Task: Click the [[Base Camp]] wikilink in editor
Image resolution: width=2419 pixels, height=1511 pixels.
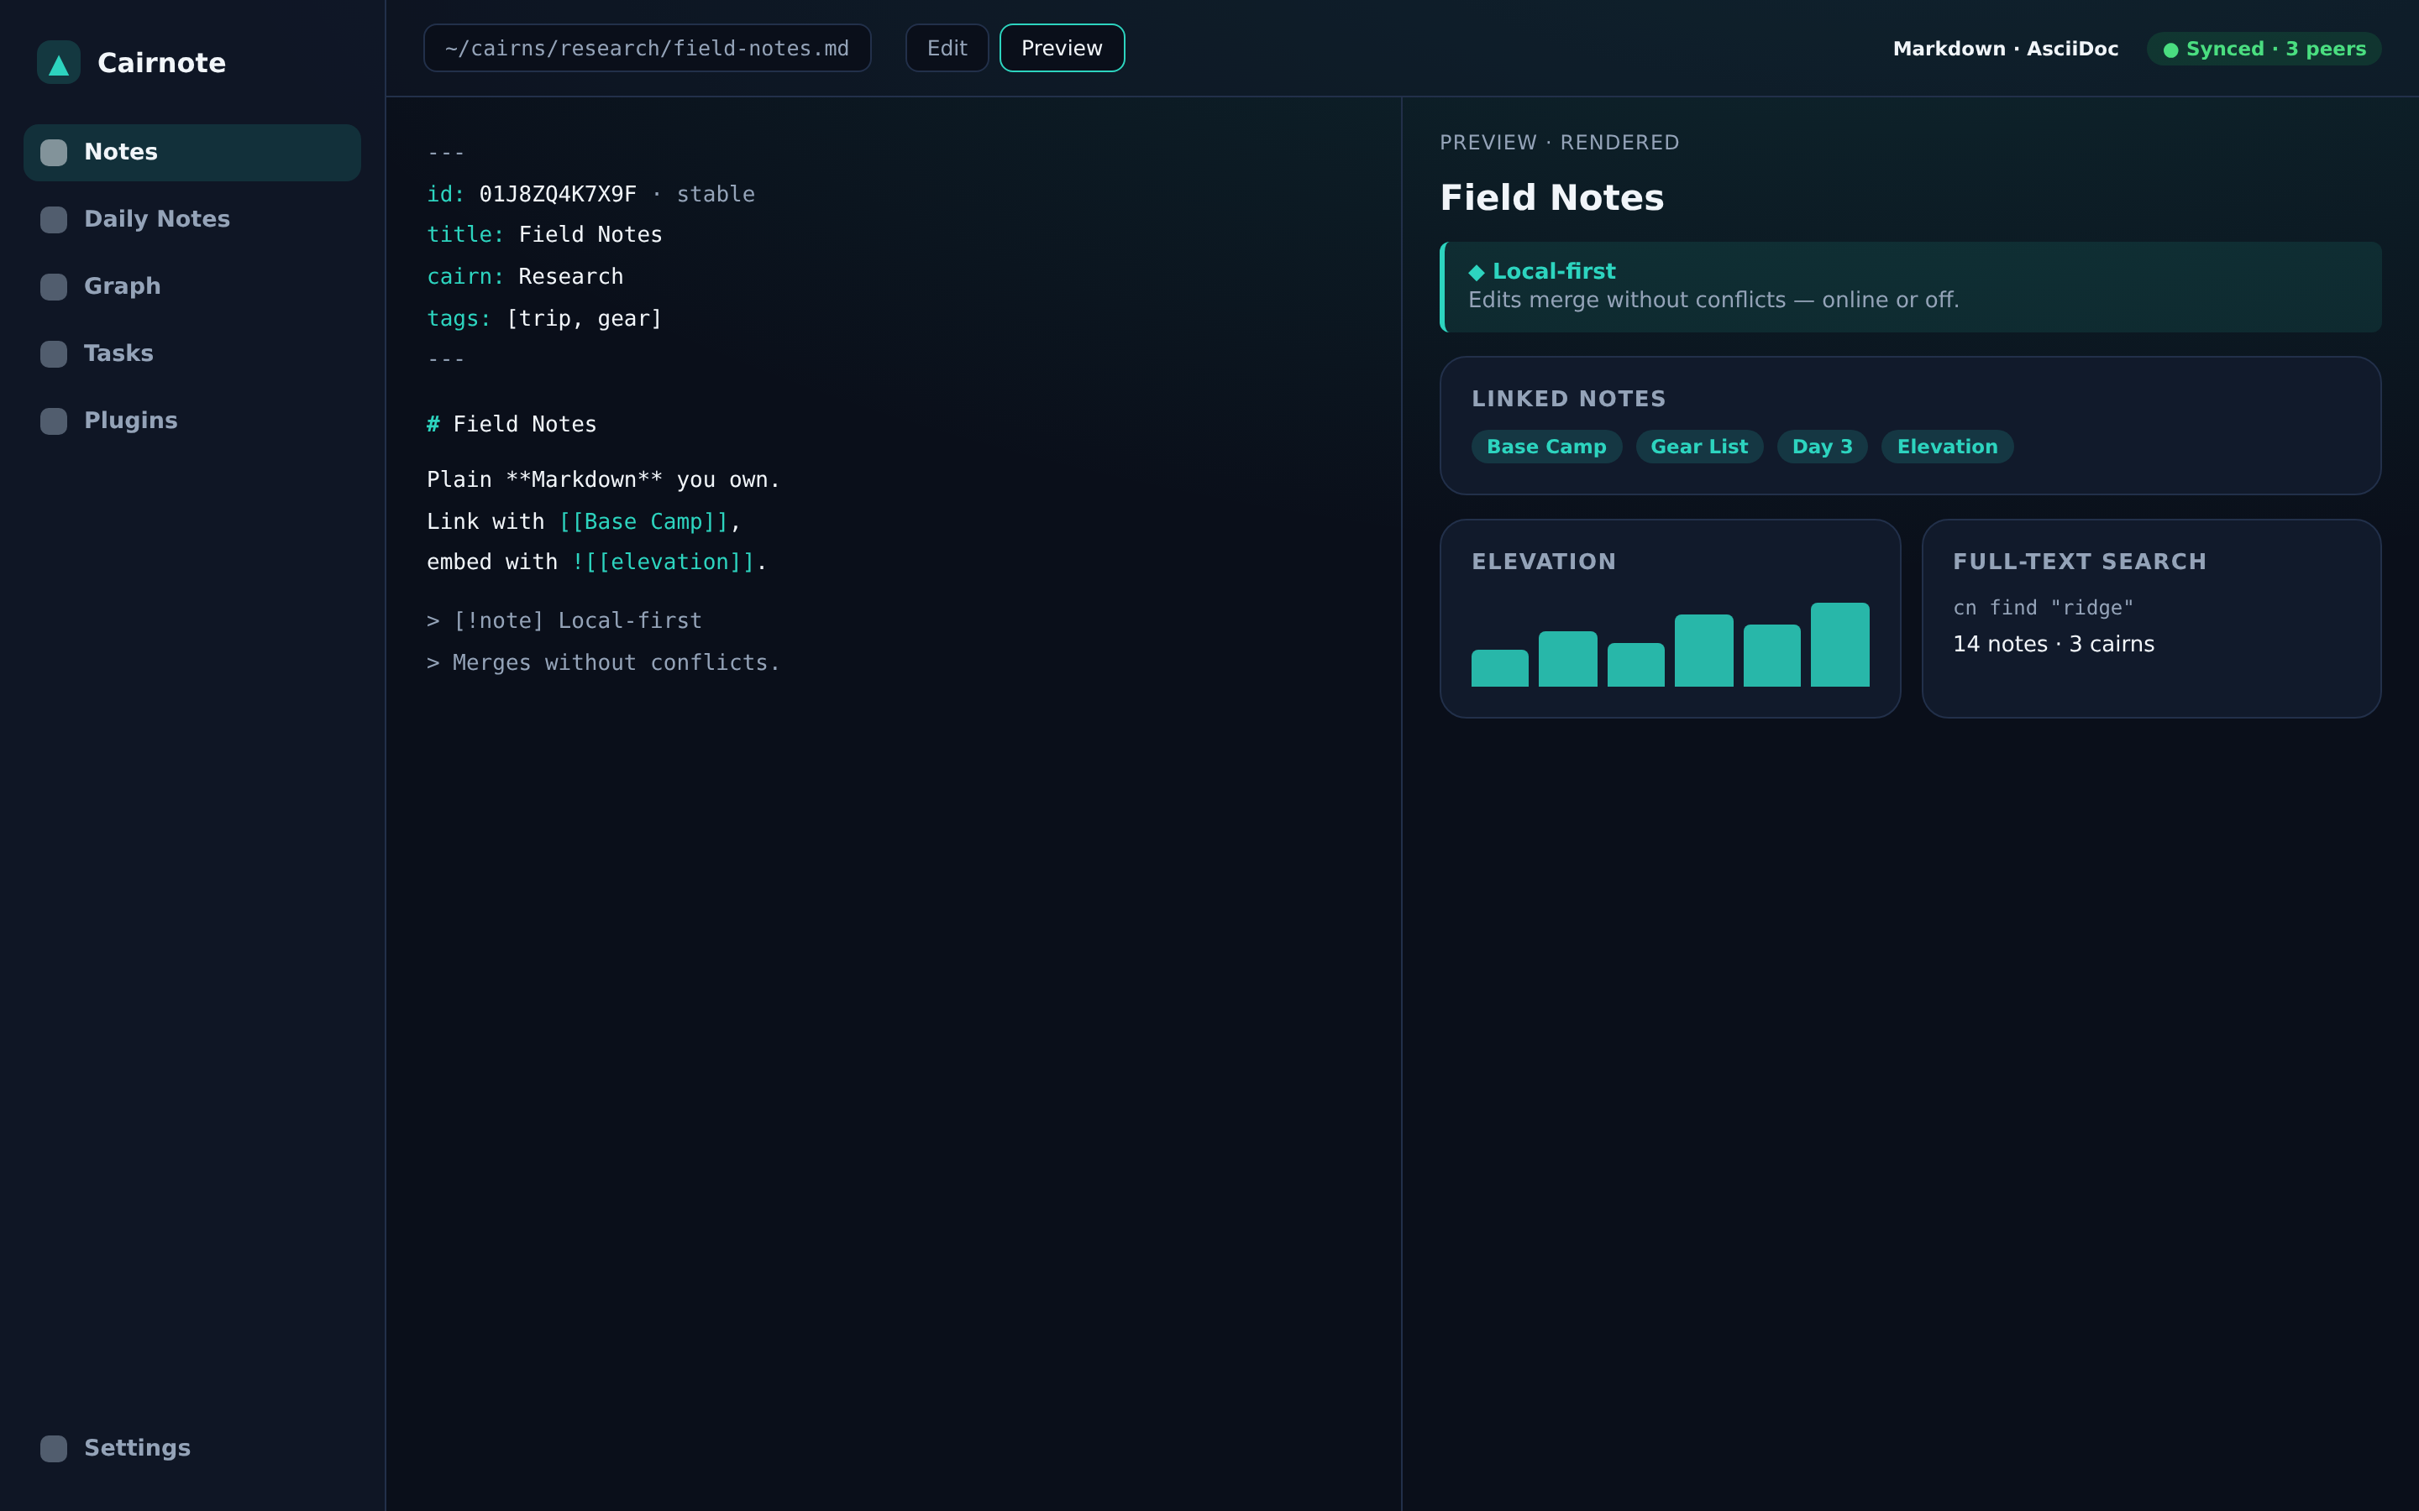Action: coord(643,521)
